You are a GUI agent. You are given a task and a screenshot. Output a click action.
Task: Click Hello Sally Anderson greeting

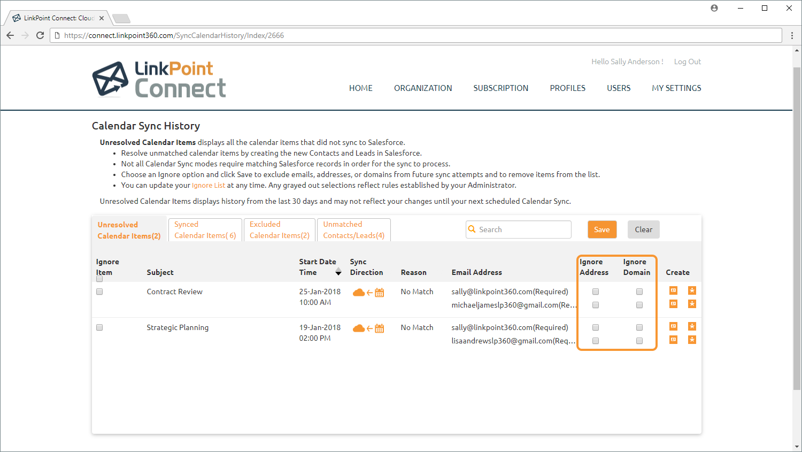pyautogui.click(x=627, y=62)
